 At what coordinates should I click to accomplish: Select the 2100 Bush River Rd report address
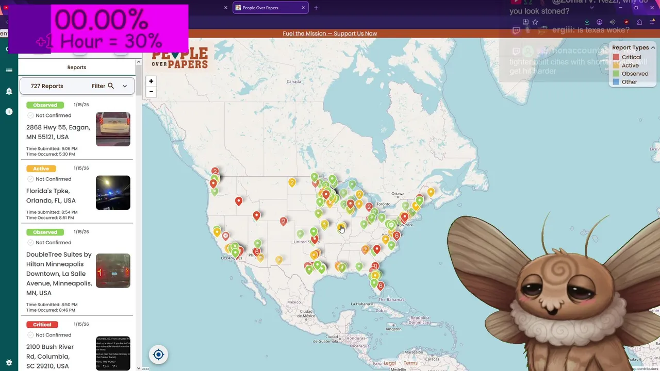(50, 357)
